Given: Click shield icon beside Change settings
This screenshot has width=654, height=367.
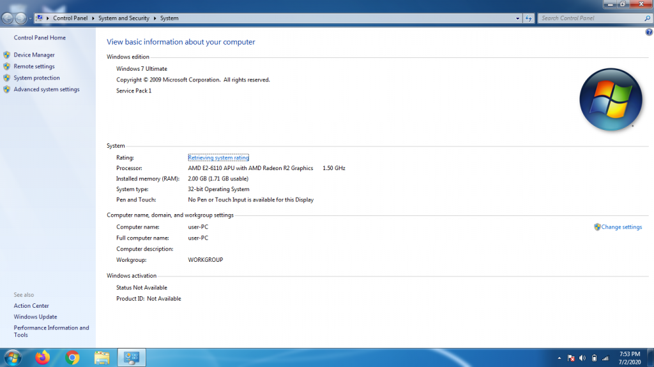Looking at the screenshot, I should (x=597, y=227).
